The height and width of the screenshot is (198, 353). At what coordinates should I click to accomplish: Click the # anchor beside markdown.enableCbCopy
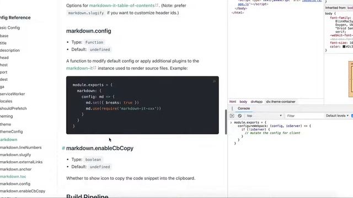point(63,148)
